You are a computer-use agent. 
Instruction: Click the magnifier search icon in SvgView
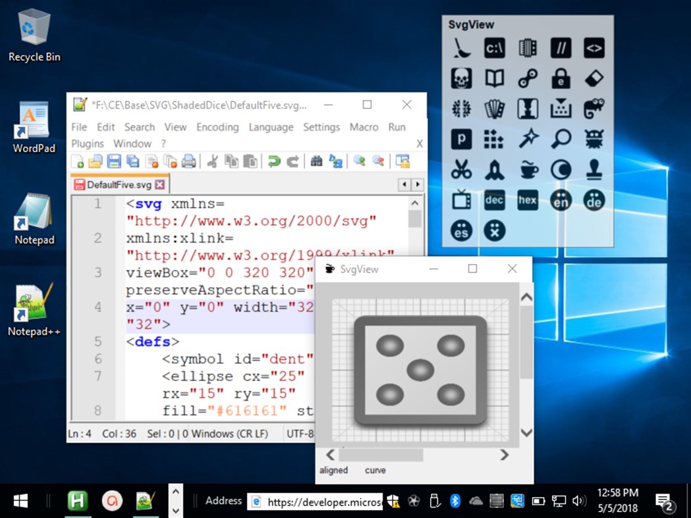560,139
